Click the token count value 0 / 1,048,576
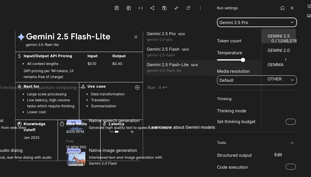311x177 pixels. (x=284, y=41)
